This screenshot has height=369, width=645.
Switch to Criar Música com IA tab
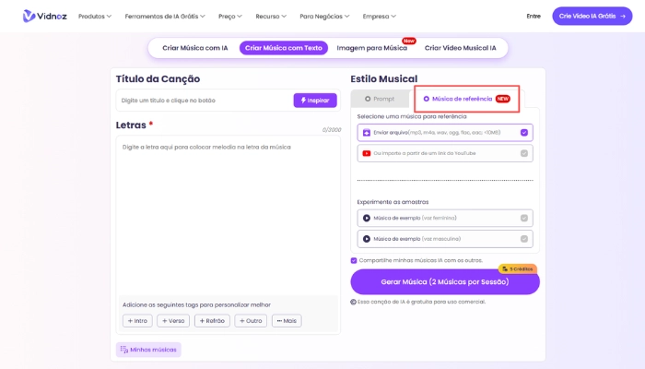click(195, 48)
